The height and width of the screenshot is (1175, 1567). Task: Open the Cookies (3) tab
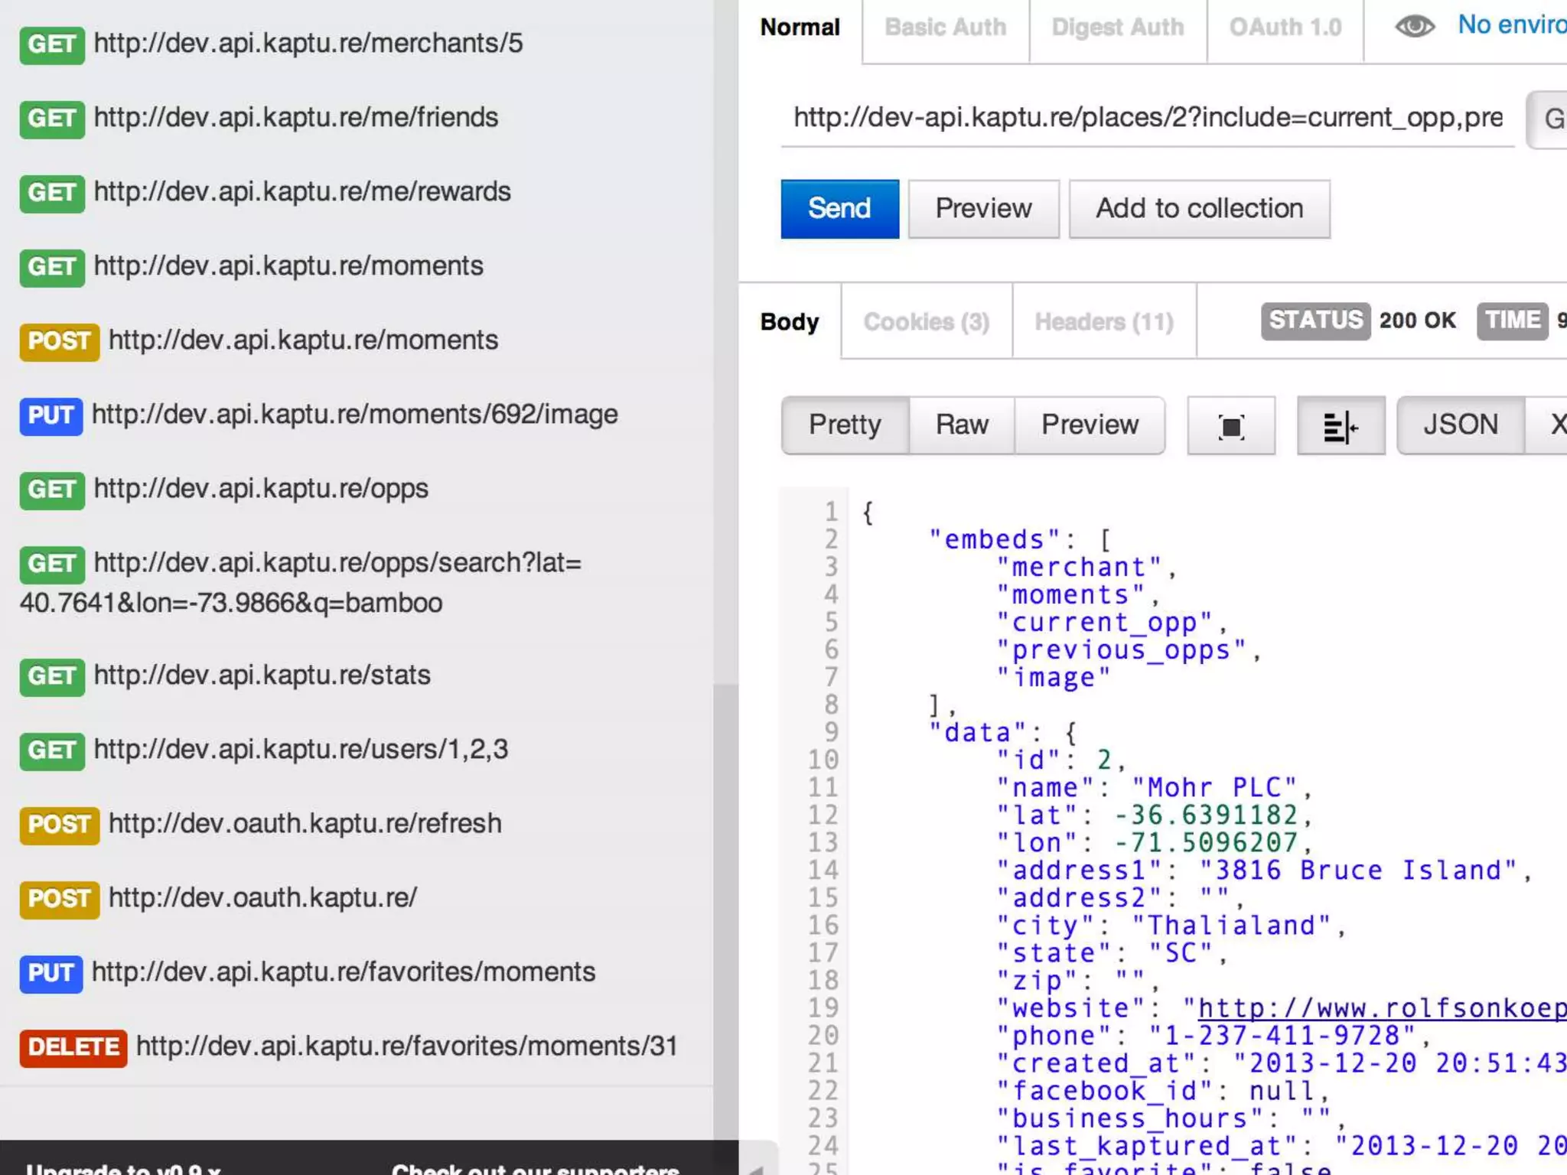(926, 322)
